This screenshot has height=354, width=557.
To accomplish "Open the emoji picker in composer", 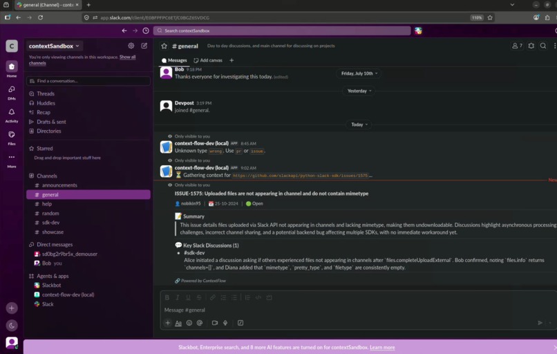I will coord(189,323).
